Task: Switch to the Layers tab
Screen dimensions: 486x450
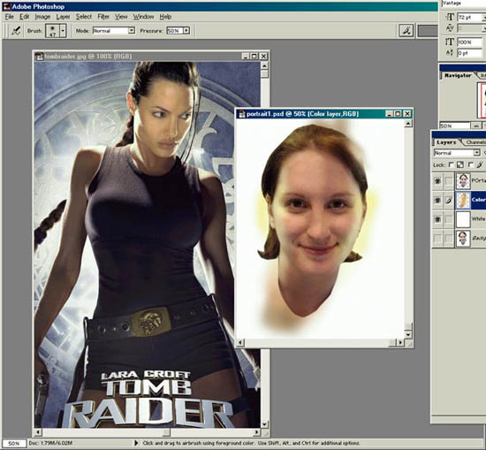Action: coord(446,142)
